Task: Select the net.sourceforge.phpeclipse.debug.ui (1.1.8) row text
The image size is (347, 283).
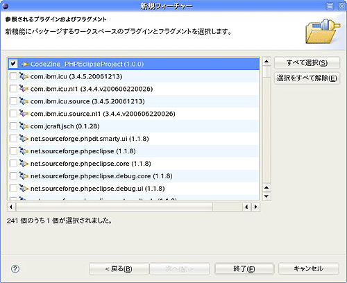Action: 97,189
